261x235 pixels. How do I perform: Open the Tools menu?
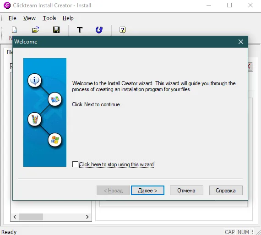[x=49, y=18]
